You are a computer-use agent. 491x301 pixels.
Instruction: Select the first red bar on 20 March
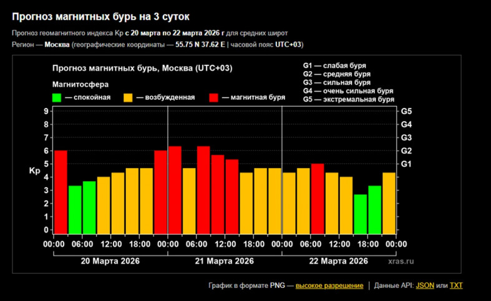tap(61, 191)
